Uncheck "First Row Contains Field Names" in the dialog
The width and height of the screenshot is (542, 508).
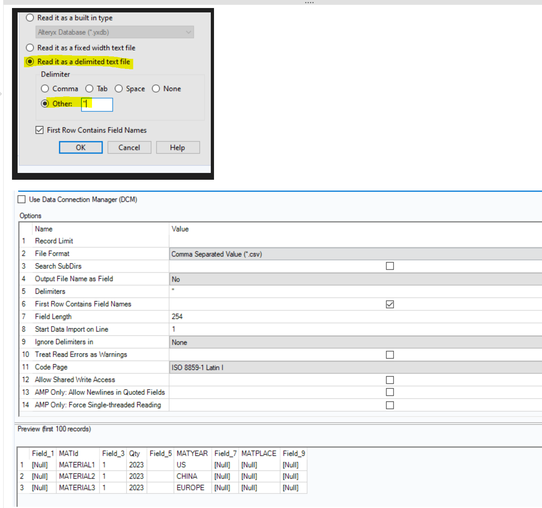[39, 130]
